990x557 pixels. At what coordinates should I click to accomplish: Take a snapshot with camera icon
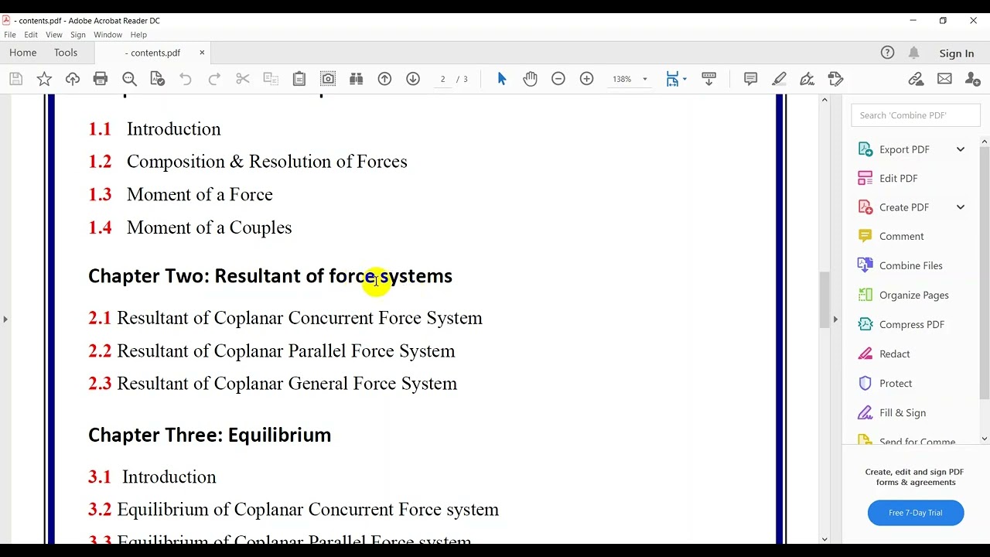(328, 79)
